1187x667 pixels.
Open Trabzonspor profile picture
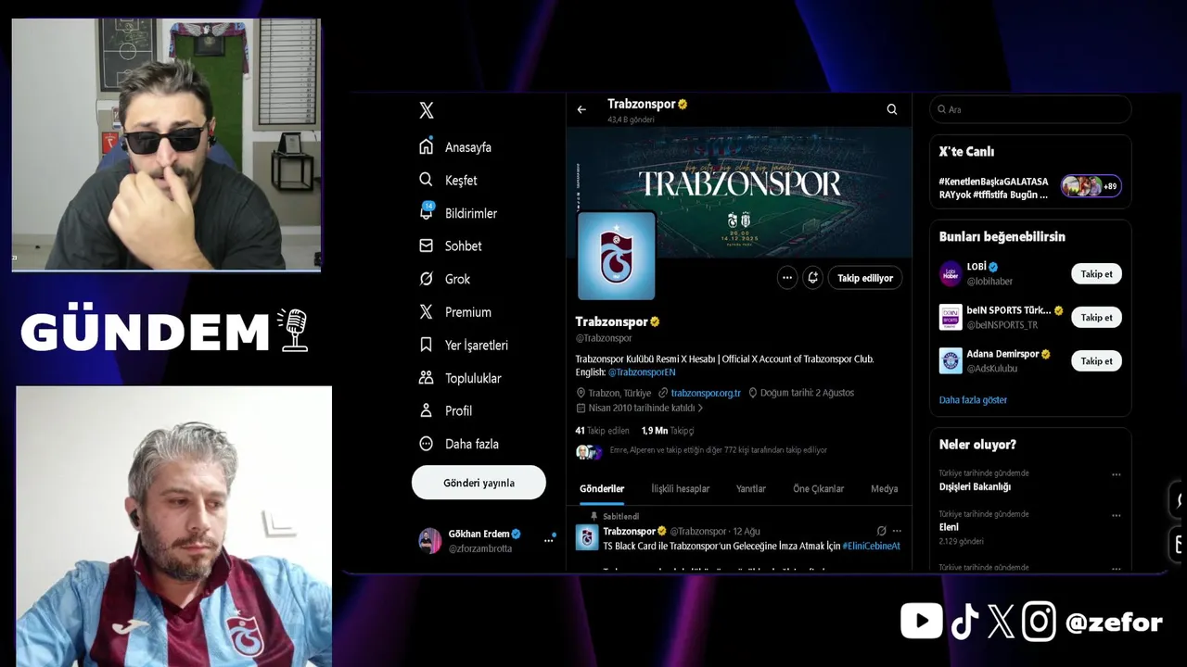coord(617,256)
